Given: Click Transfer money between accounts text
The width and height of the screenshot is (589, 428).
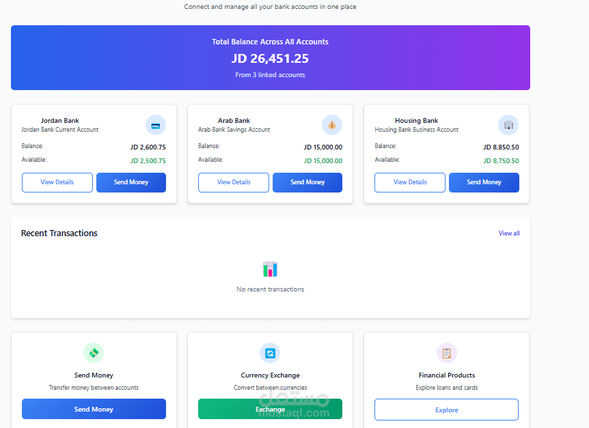Looking at the screenshot, I should (94, 388).
